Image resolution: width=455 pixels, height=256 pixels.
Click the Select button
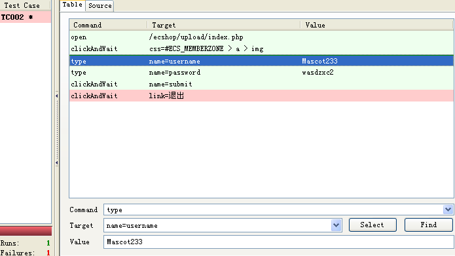point(373,225)
